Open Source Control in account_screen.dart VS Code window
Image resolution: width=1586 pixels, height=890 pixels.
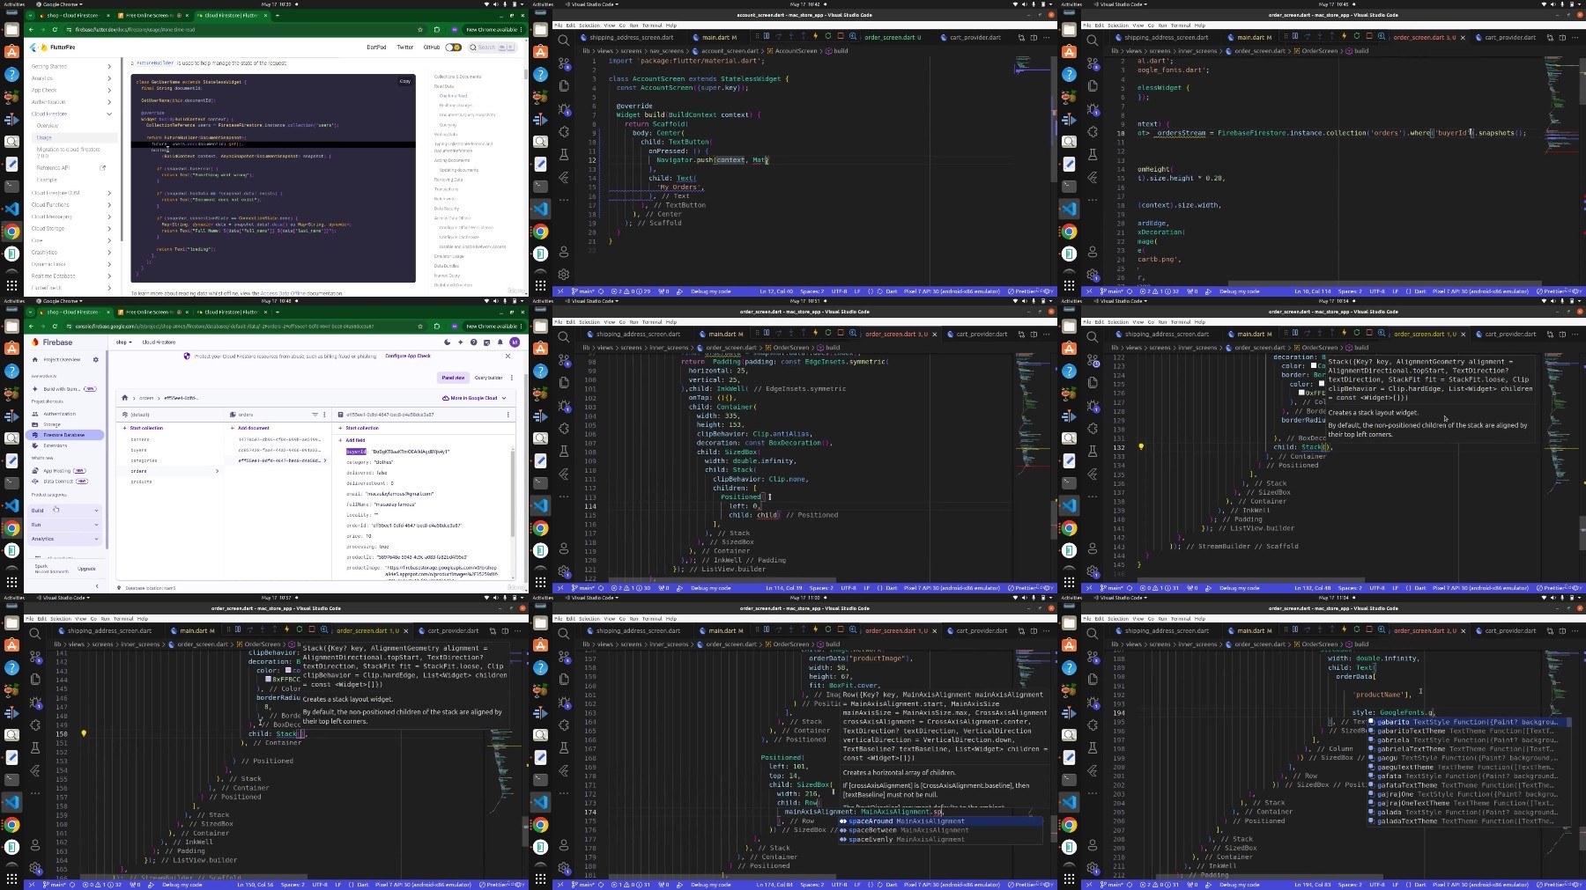point(564,63)
